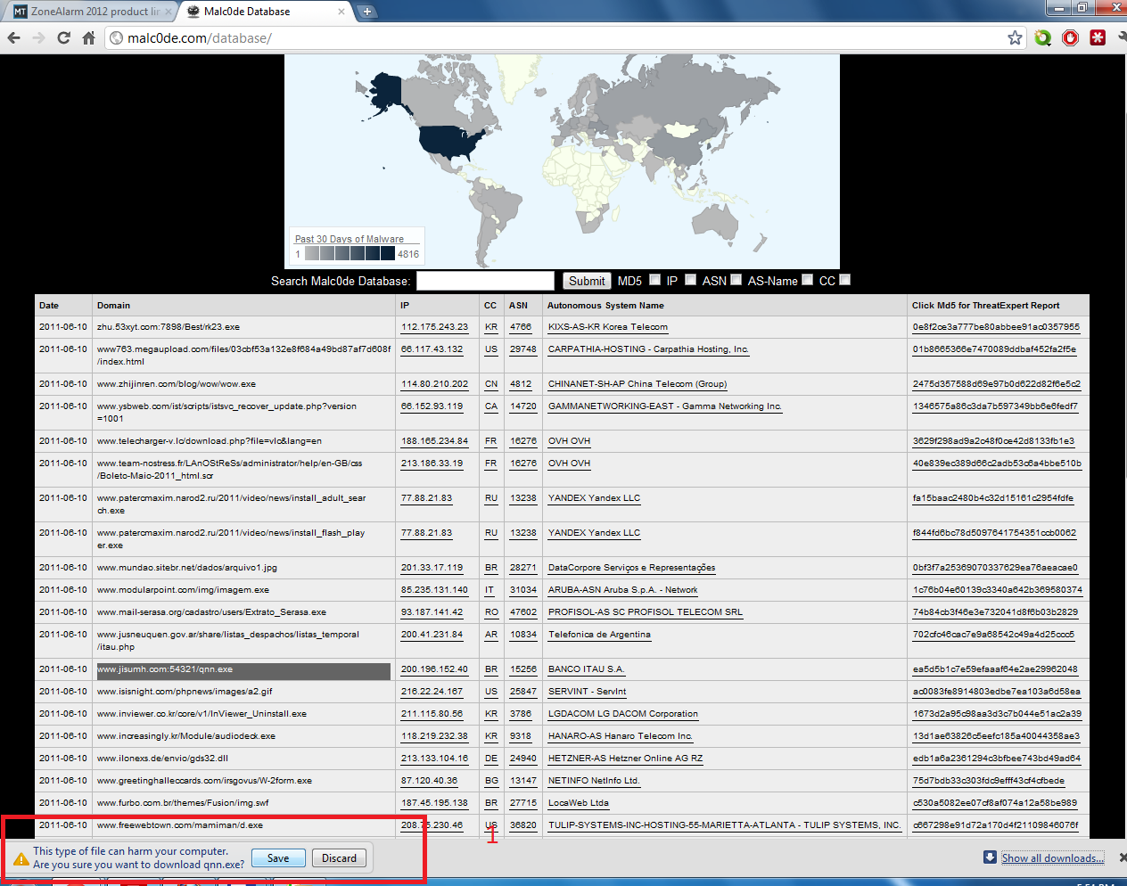The image size is (1127, 886).
Task: Click the browser Back arrow
Action: coord(13,37)
